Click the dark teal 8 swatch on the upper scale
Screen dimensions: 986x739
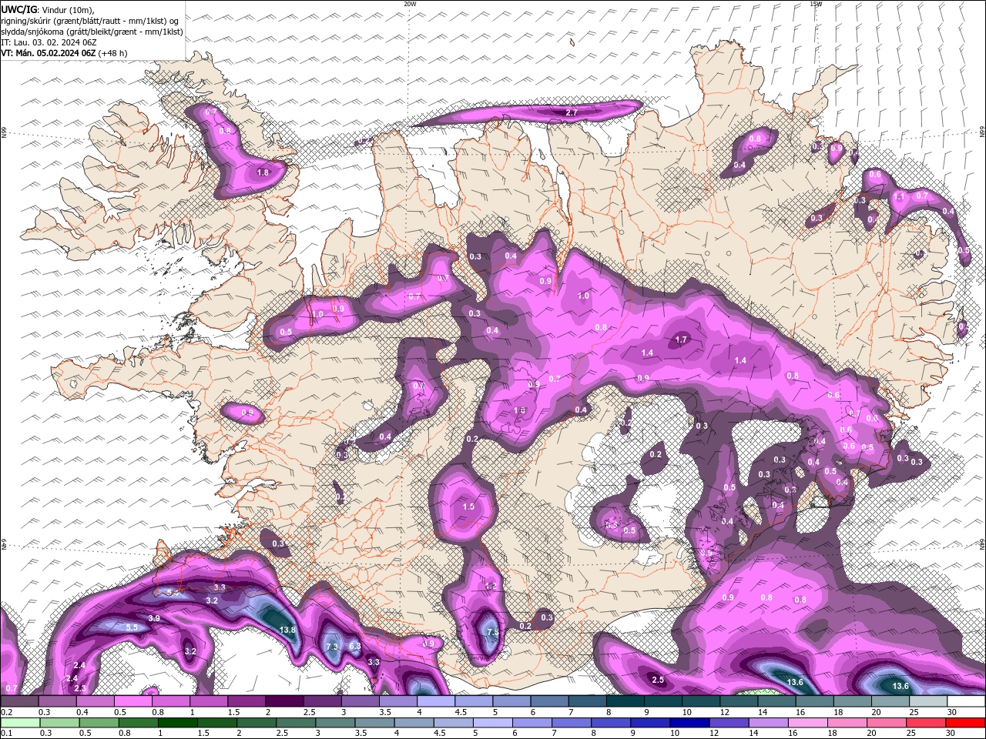pyautogui.click(x=625, y=701)
